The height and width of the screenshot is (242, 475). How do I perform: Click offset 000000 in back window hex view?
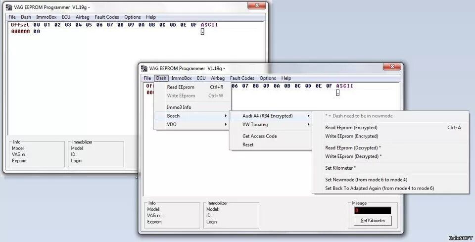pyautogui.click(x=21, y=32)
